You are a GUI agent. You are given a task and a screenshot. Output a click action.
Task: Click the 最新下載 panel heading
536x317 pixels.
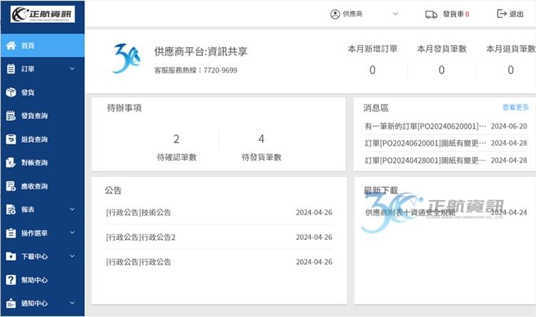(x=381, y=191)
